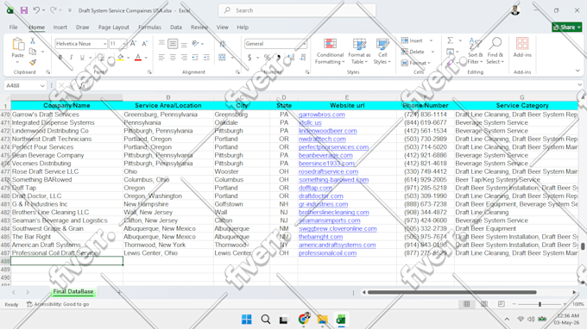Open Format as Table
The height and width of the screenshot is (329, 587).
359,51
